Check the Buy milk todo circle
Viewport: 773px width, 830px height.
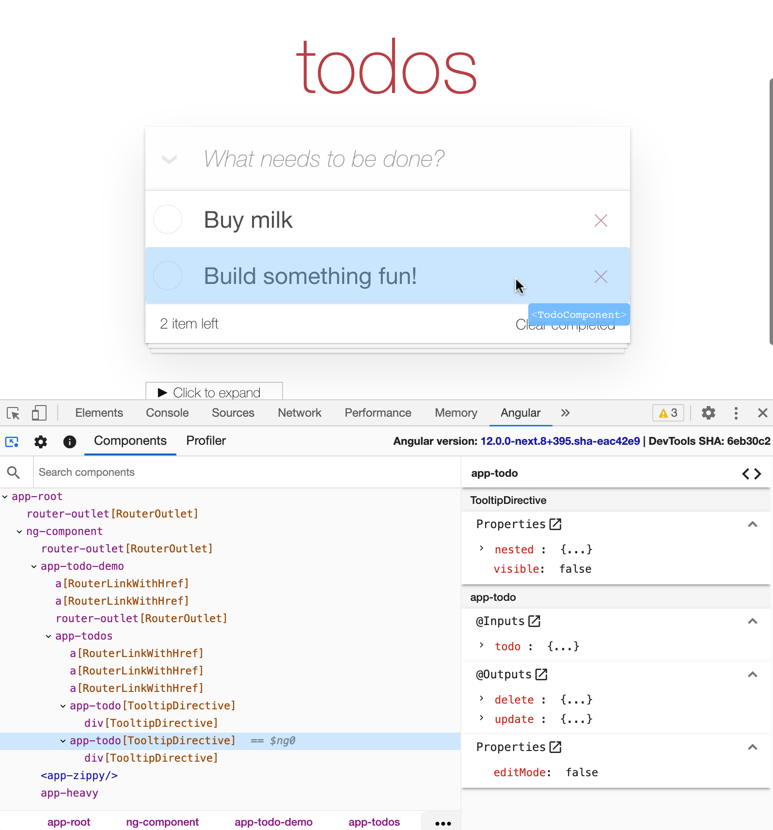point(168,219)
